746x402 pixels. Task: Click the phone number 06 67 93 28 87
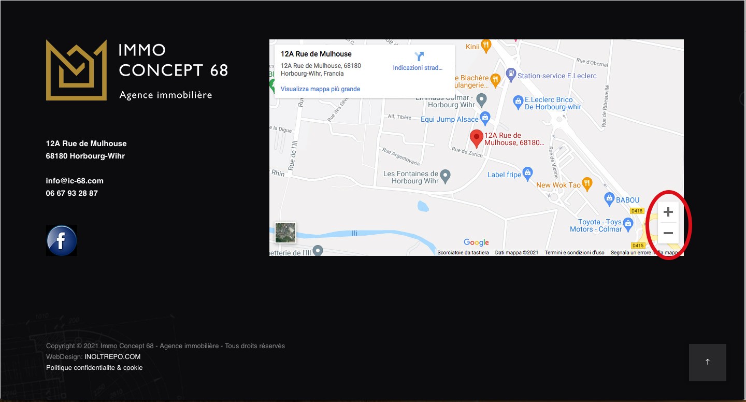point(71,193)
